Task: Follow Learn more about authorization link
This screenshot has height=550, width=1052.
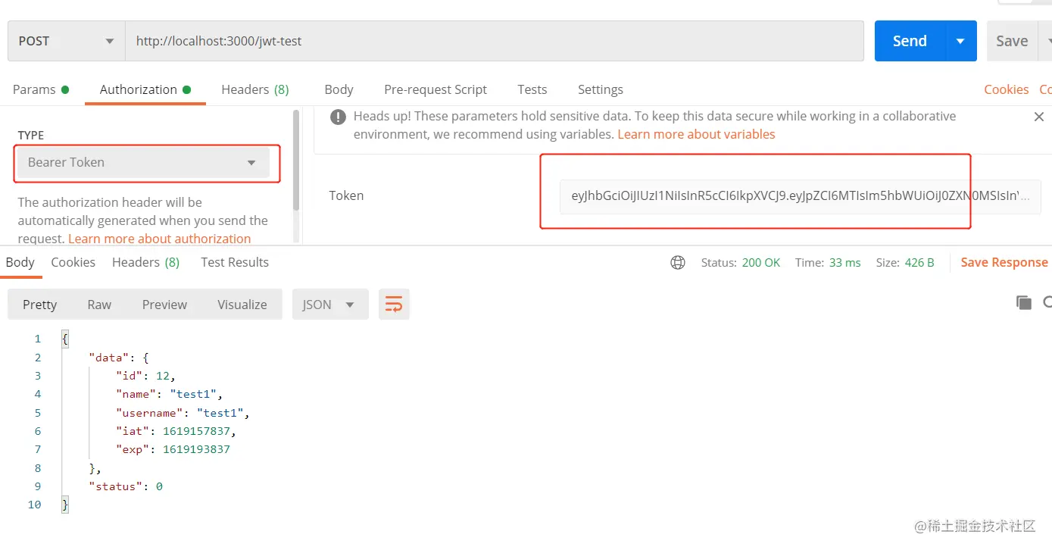Action: tap(159, 239)
